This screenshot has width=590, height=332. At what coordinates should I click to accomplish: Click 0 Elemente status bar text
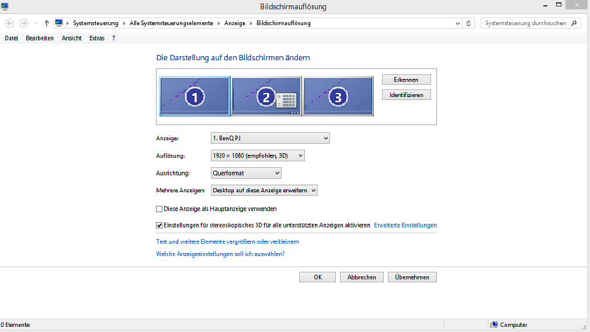(x=15, y=325)
